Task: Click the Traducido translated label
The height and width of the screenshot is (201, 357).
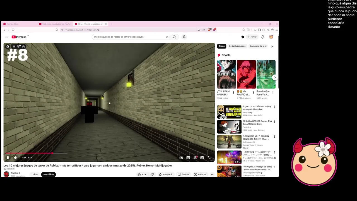Action: (9, 169)
